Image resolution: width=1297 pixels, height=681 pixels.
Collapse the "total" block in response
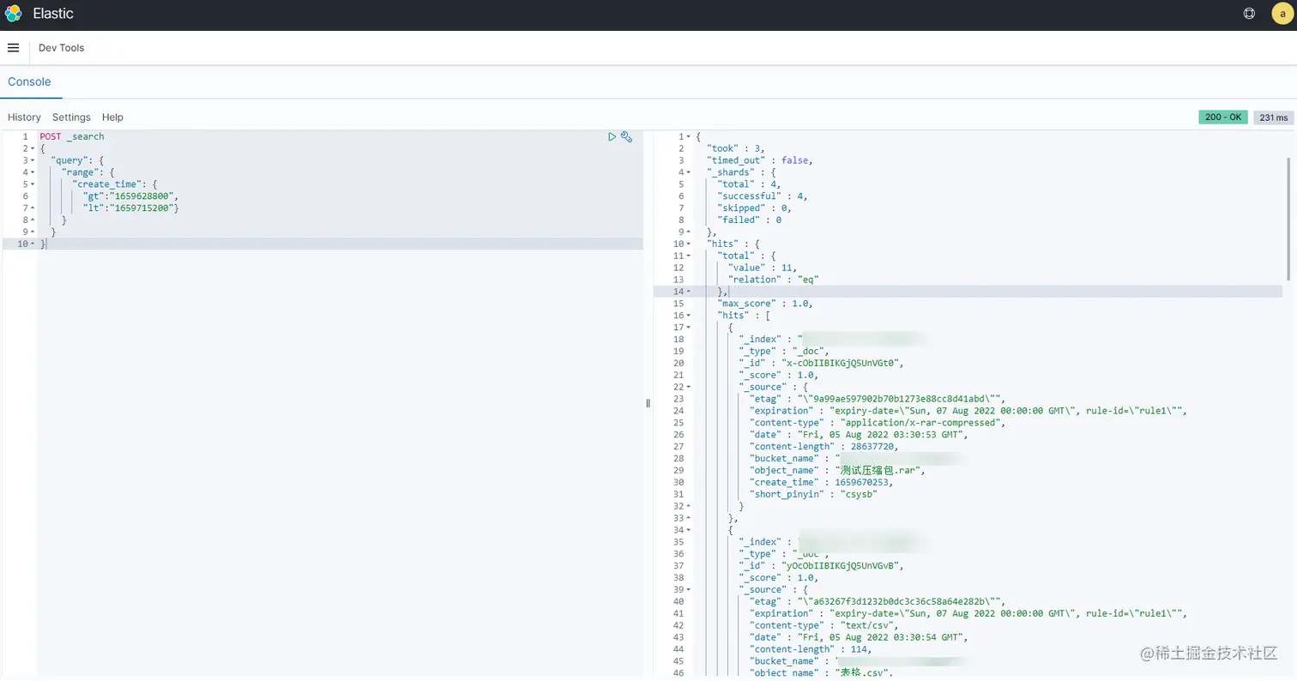click(688, 256)
